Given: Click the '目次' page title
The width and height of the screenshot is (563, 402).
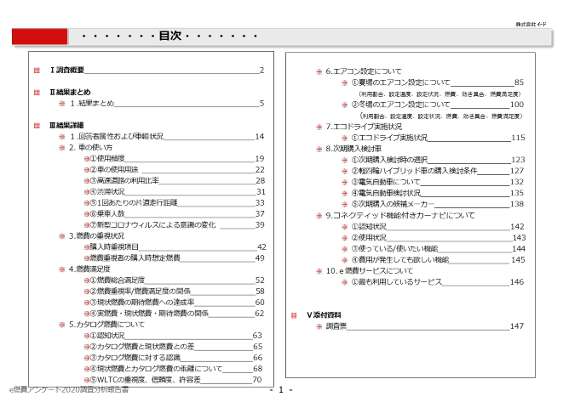Looking at the screenshot, I should [169, 36].
